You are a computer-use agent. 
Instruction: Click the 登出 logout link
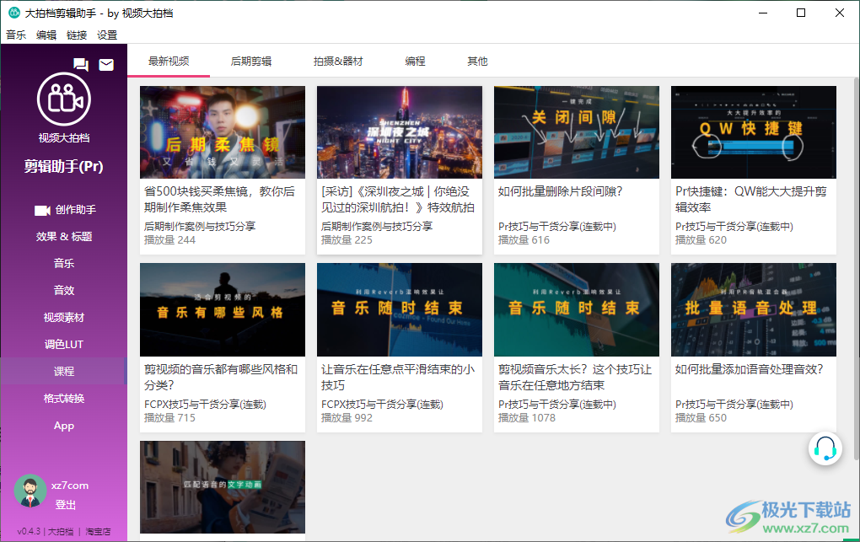coord(65,505)
